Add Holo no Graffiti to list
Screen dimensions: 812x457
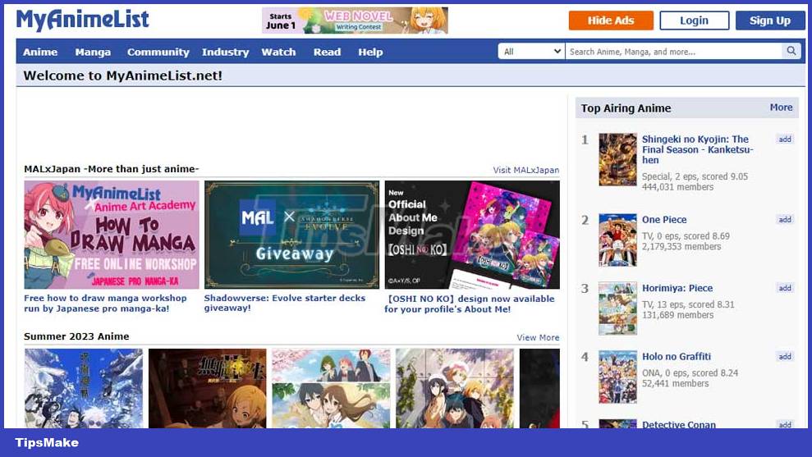(785, 357)
